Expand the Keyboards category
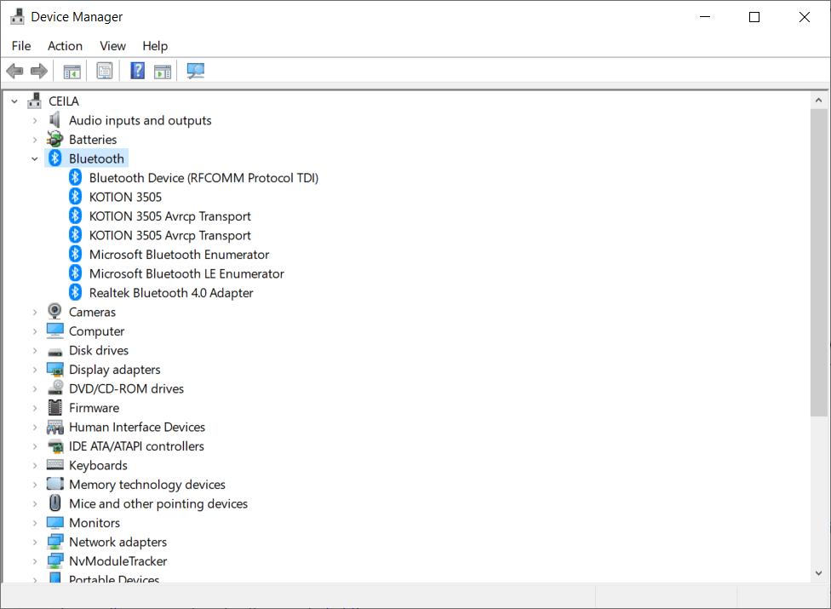 35,465
